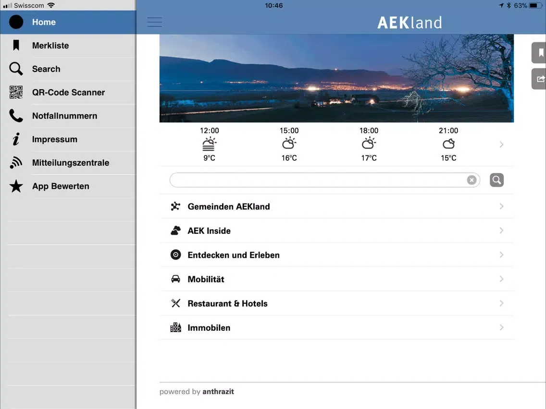Screen dimensions: 546x409
Task: Open the Mobilität category
Action: (x=337, y=279)
